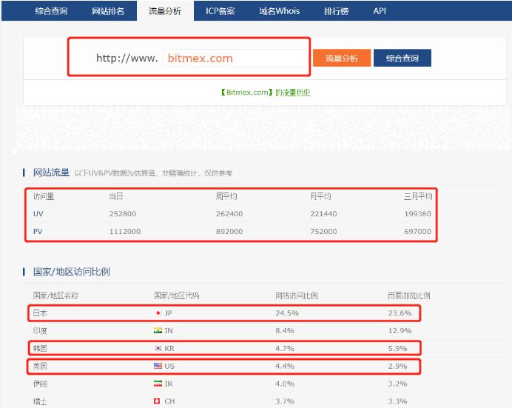Select the 流量分析 tab

coord(165,11)
